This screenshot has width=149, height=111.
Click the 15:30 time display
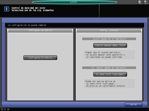click(x=6, y=109)
